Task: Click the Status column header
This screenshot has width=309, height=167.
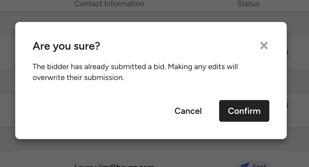Action: pyautogui.click(x=248, y=4)
